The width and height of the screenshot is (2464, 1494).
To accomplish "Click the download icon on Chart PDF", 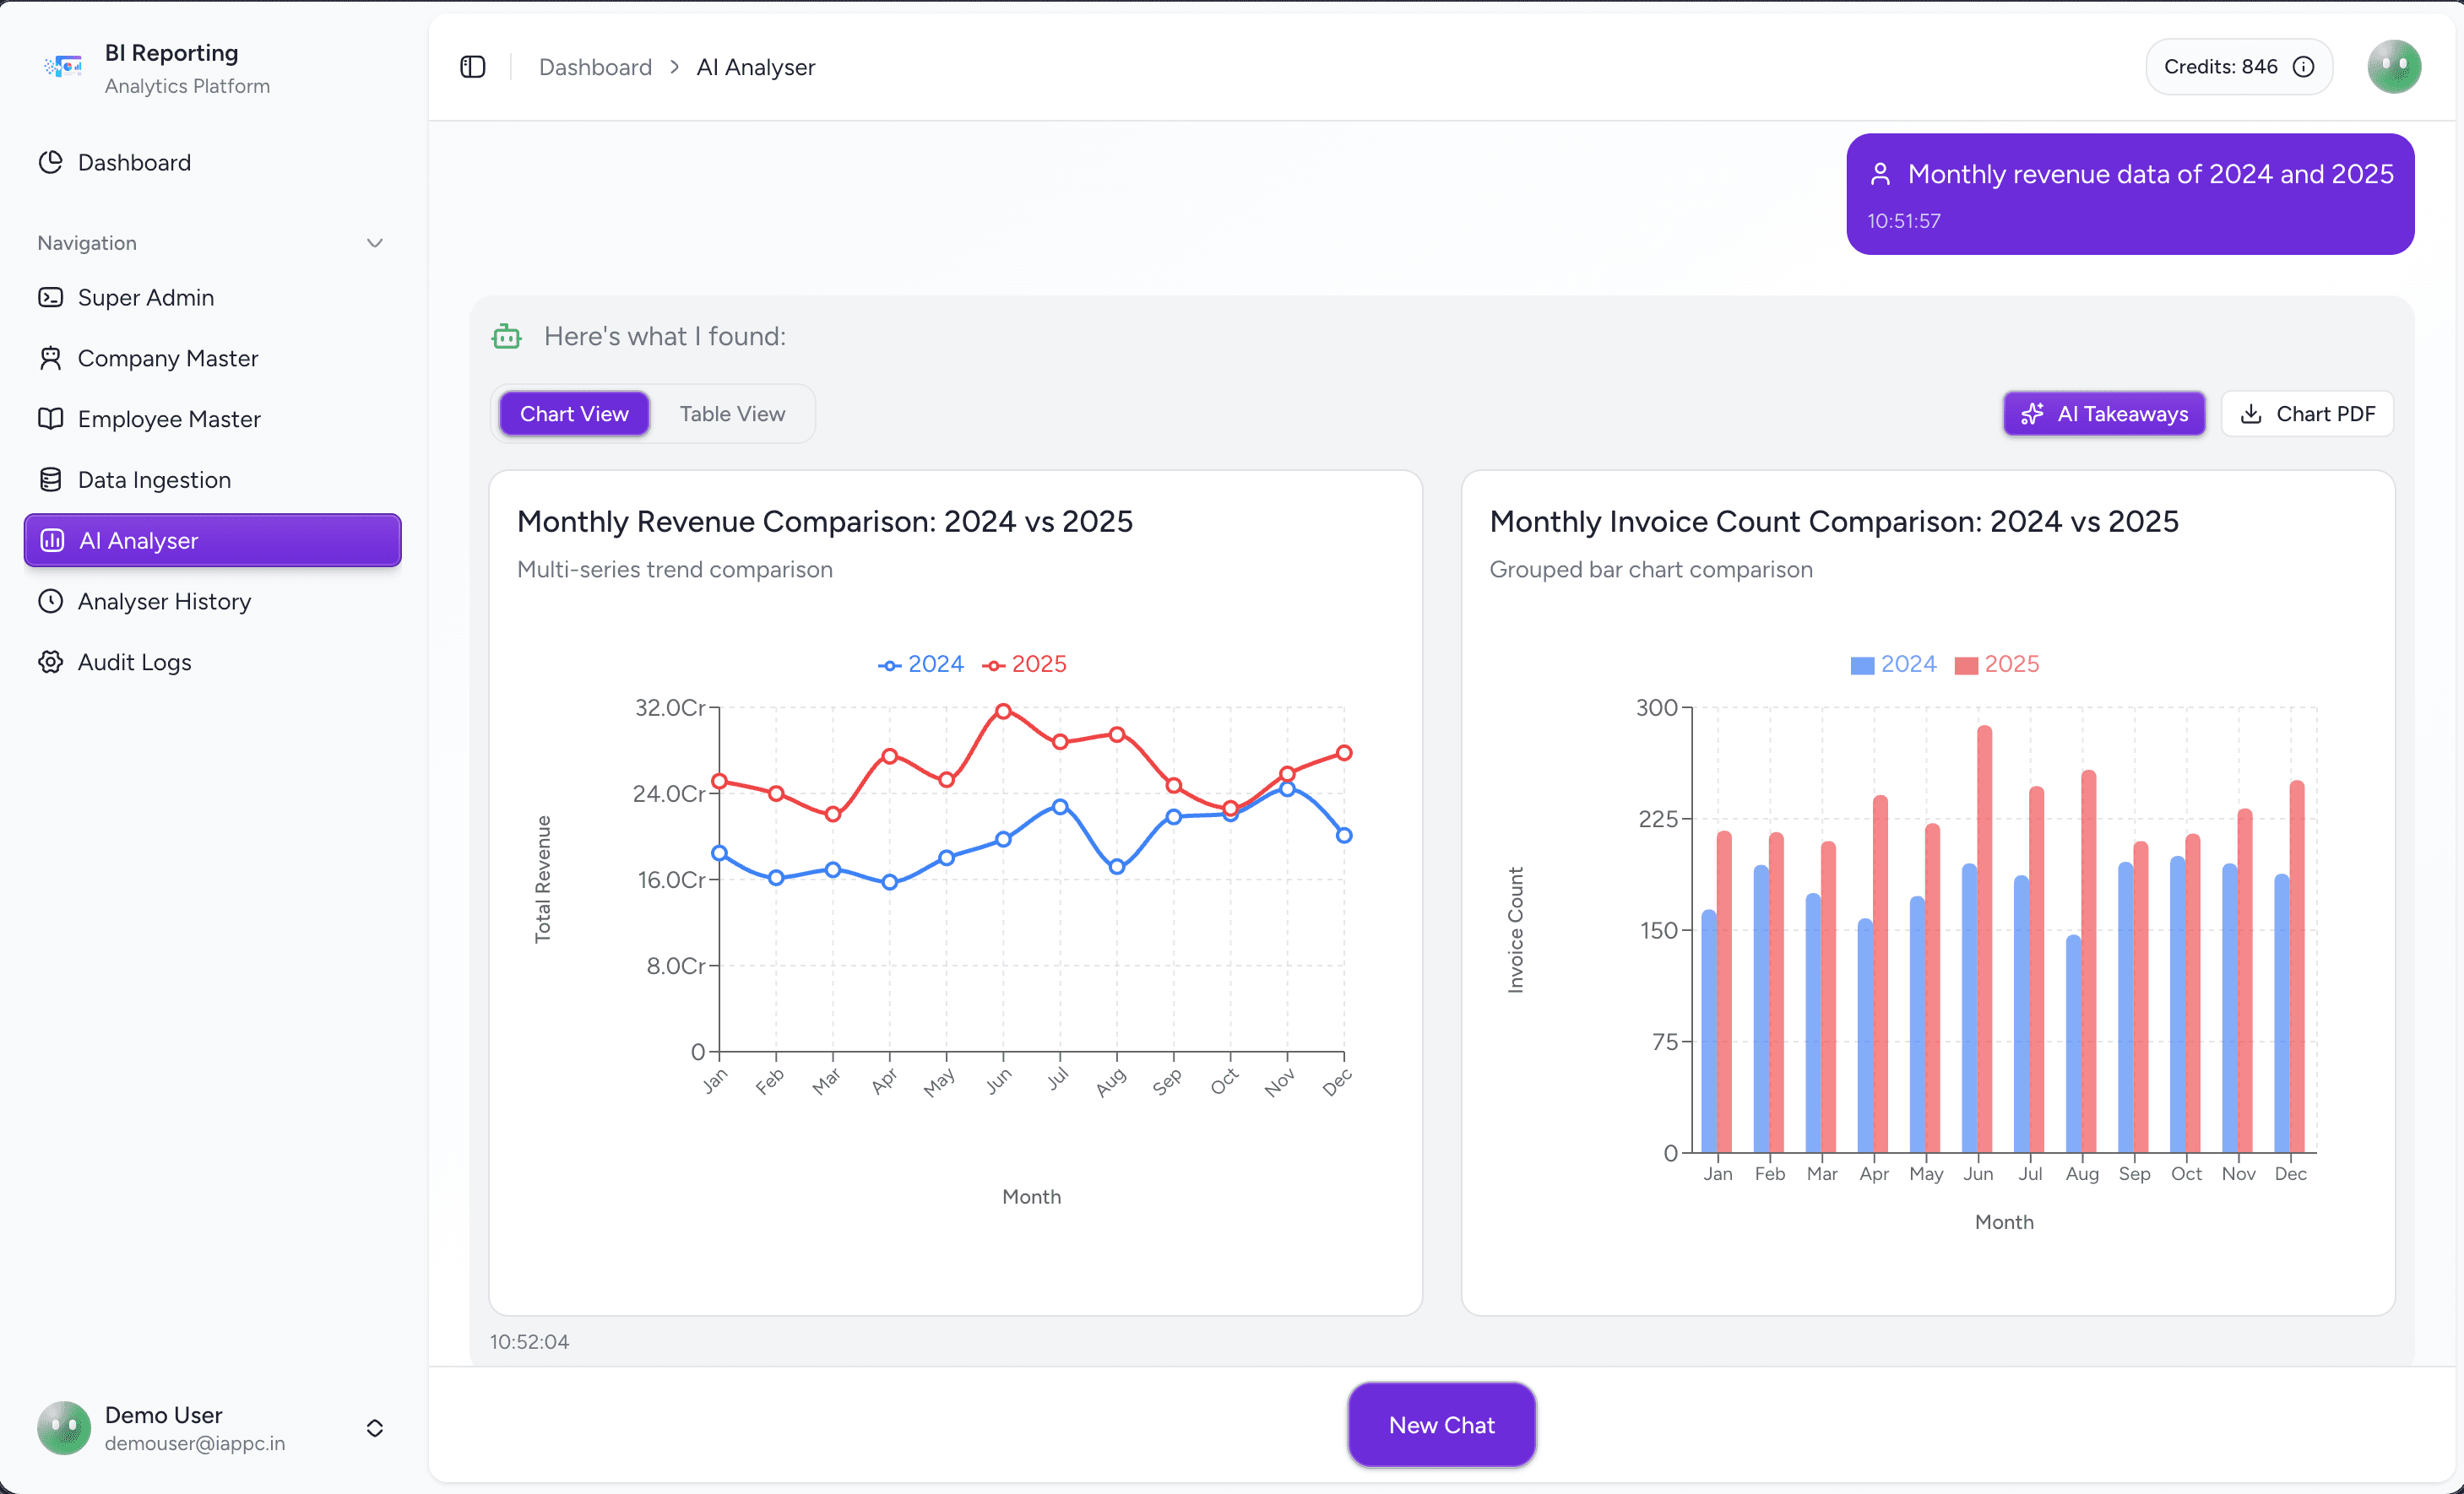I will (2251, 414).
